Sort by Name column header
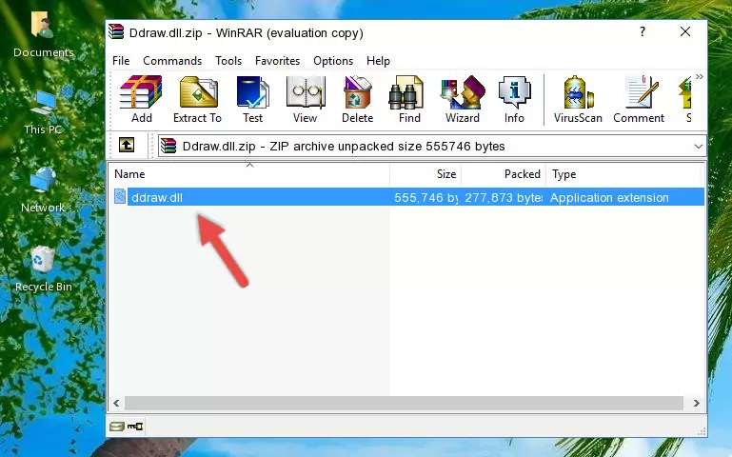732x457 pixels. [x=249, y=174]
